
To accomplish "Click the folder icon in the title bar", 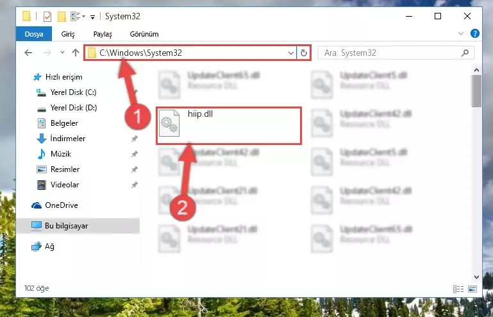I will (x=27, y=17).
